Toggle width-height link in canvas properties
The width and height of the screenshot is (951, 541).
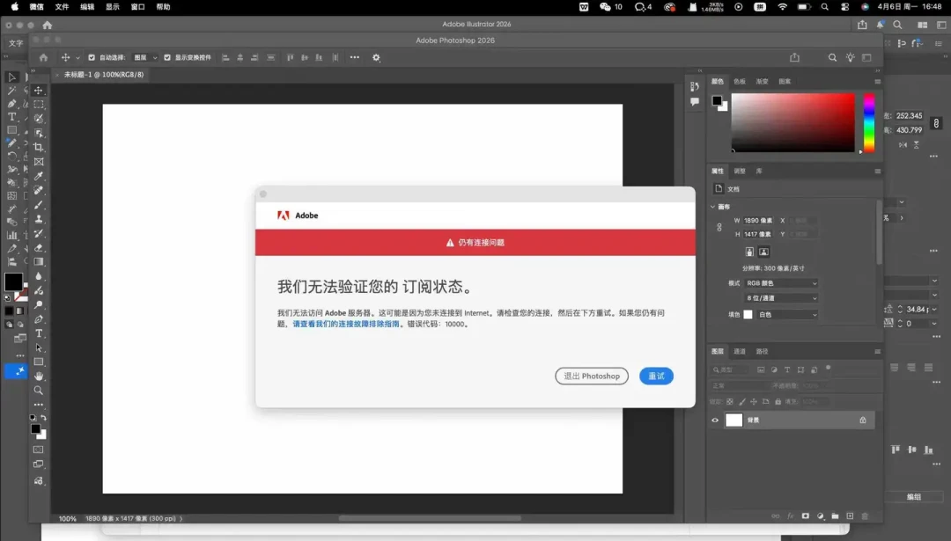719,227
